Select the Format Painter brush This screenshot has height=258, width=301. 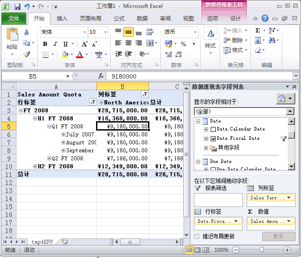pyautogui.click(x=27, y=54)
